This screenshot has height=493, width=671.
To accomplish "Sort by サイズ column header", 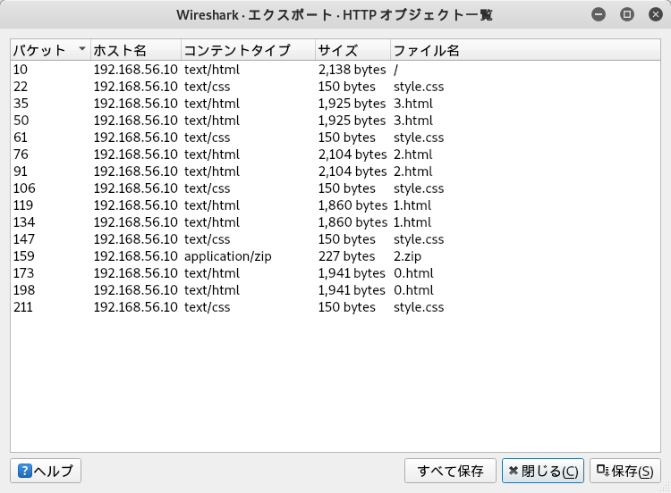I will 353,50.
